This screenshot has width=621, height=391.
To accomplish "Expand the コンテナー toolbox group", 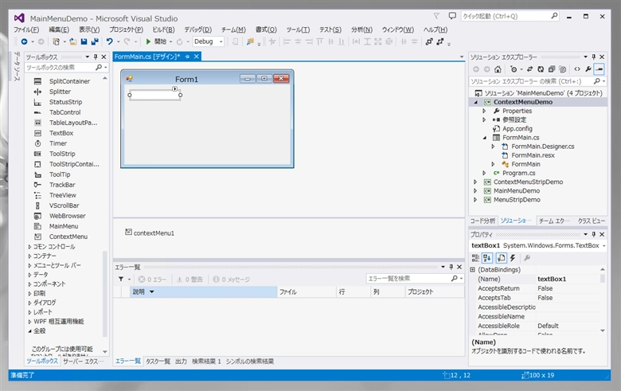I will 29,256.
